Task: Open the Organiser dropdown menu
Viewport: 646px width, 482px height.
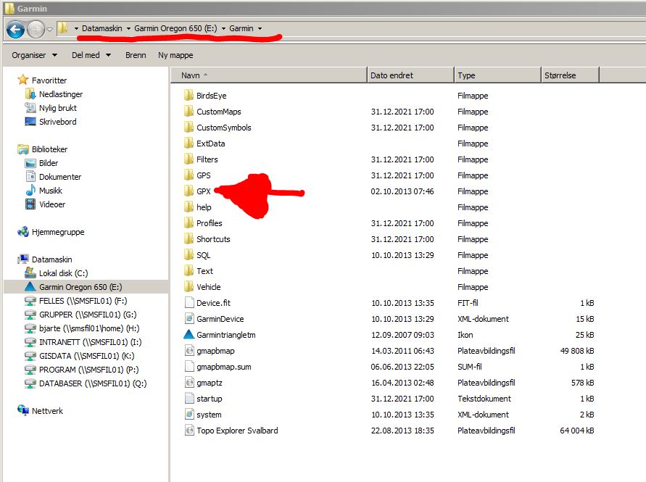Action: click(33, 55)
